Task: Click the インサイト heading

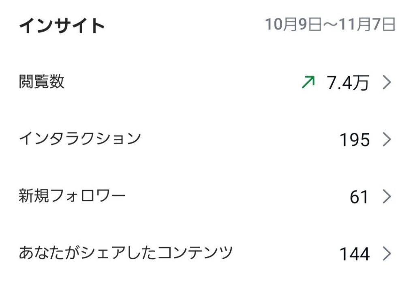Action: 62,26
